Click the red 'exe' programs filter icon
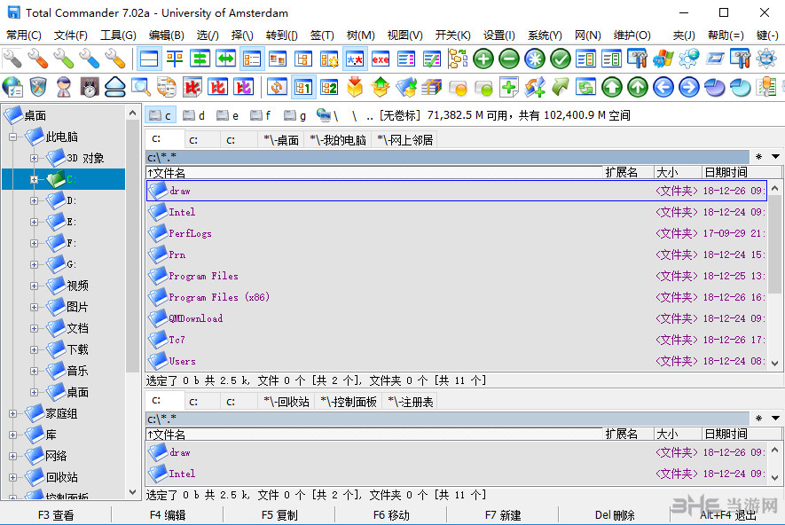The image size is (785, 525). [381, 59]
